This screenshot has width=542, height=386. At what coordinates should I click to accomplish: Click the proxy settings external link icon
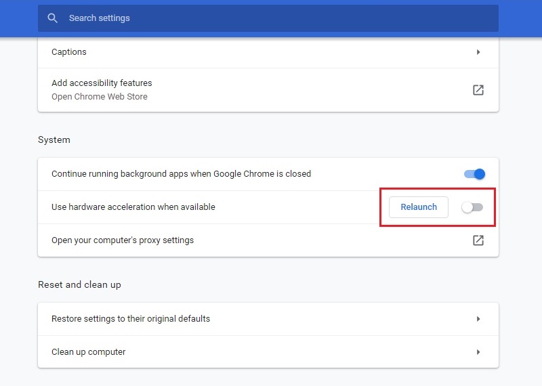[478, 240]
